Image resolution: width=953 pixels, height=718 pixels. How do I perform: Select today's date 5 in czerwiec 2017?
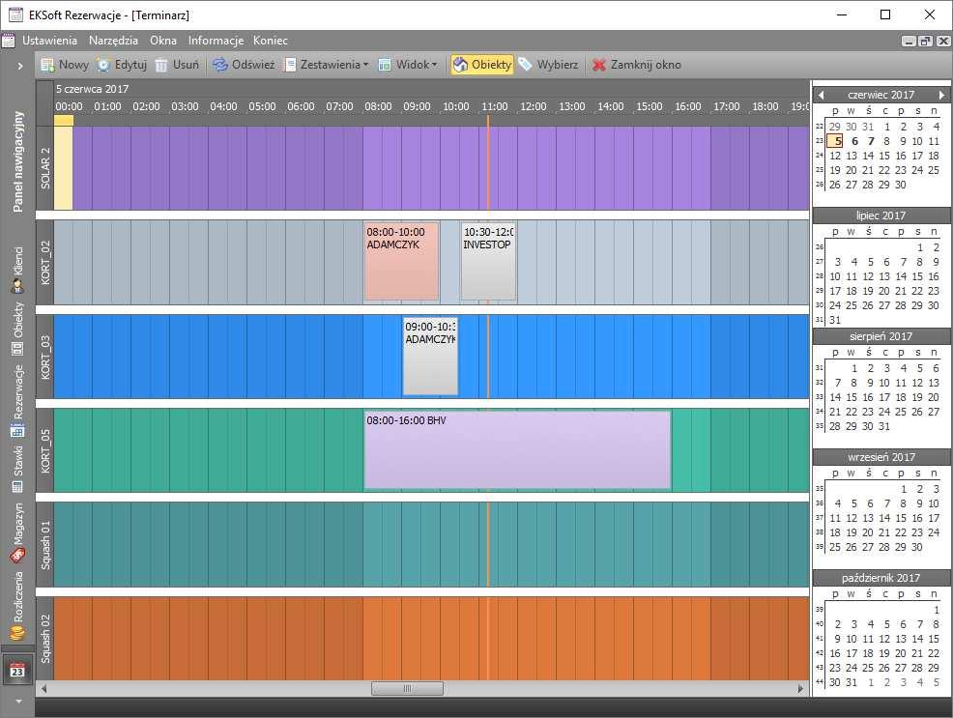click(x=835, y=141)
